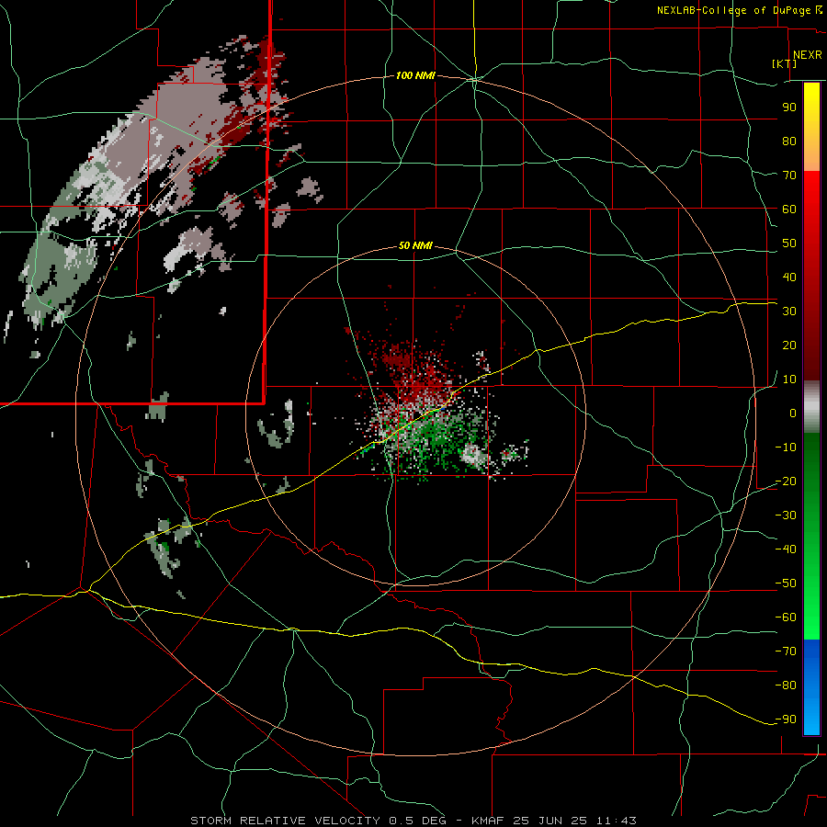827x827 pixels.
Task: Select the 50 value on velocity scale
Action: coord(789,244)
